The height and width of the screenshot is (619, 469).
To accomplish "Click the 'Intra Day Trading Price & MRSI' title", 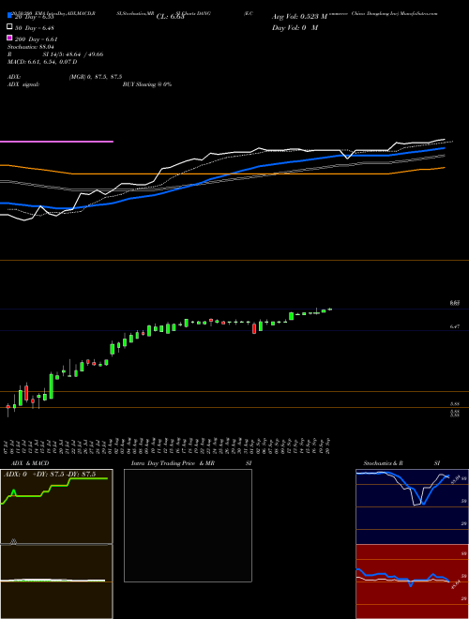I will click(x=191, y=463).
